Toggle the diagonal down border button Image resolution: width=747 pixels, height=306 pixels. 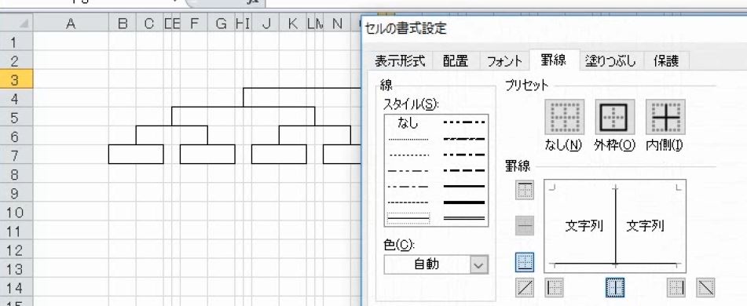coord(705,287)
